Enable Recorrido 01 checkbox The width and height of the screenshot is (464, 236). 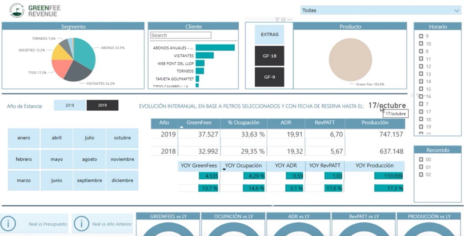[x=421, y=167]
